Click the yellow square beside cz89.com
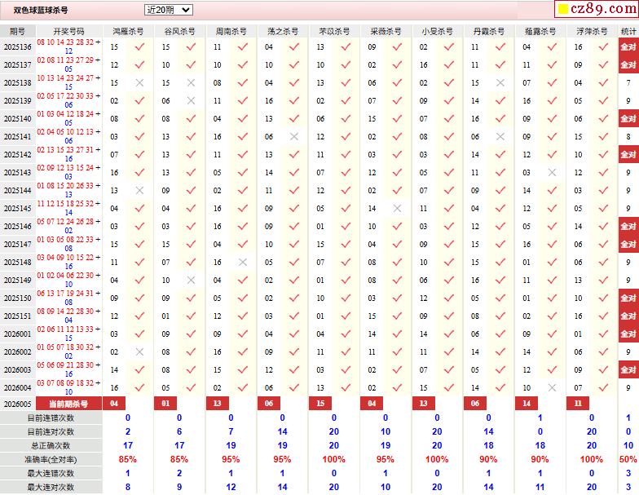Image resolution: width=639 pixels, height=495 pixels. (563, 11)
